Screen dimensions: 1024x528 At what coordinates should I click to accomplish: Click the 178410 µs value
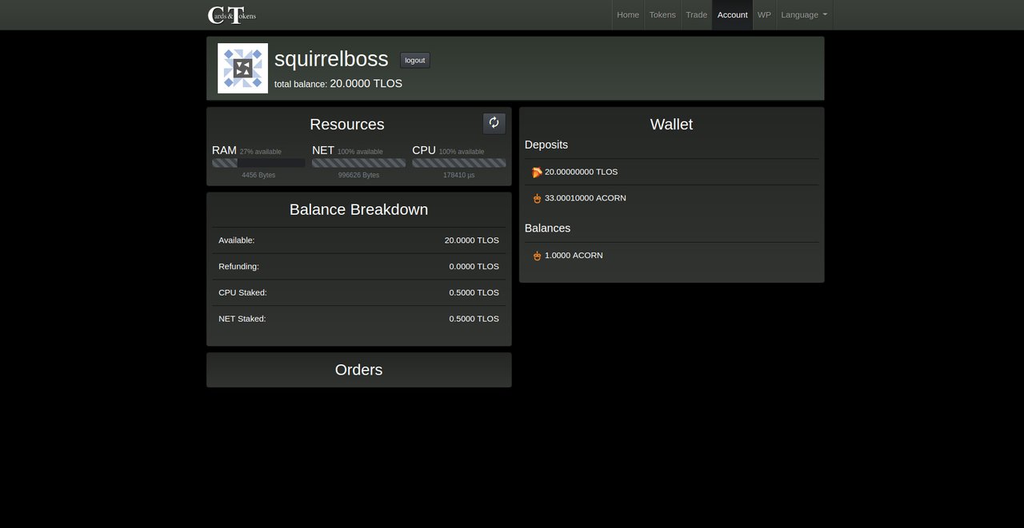[459, 175]
